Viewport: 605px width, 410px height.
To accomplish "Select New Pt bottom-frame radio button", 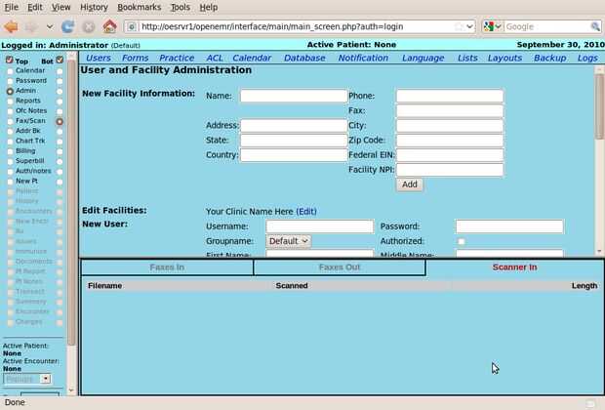I will pos(60,182).
